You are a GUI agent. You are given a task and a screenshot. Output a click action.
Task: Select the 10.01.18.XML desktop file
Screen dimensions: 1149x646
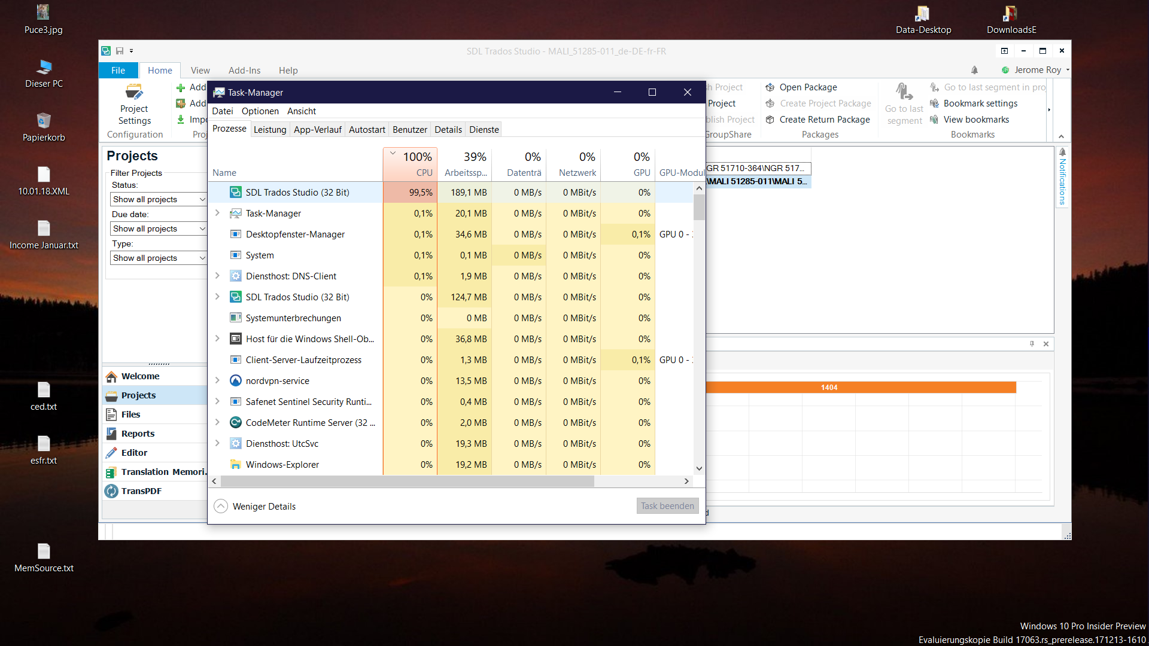pos(44,181)
